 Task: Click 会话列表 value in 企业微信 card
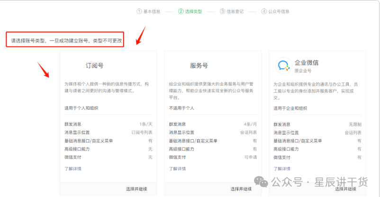pyautogui.click(x=353, y=133)
